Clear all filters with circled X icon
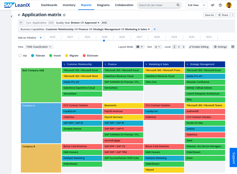The image size is (237, 174). coord(21,23)
